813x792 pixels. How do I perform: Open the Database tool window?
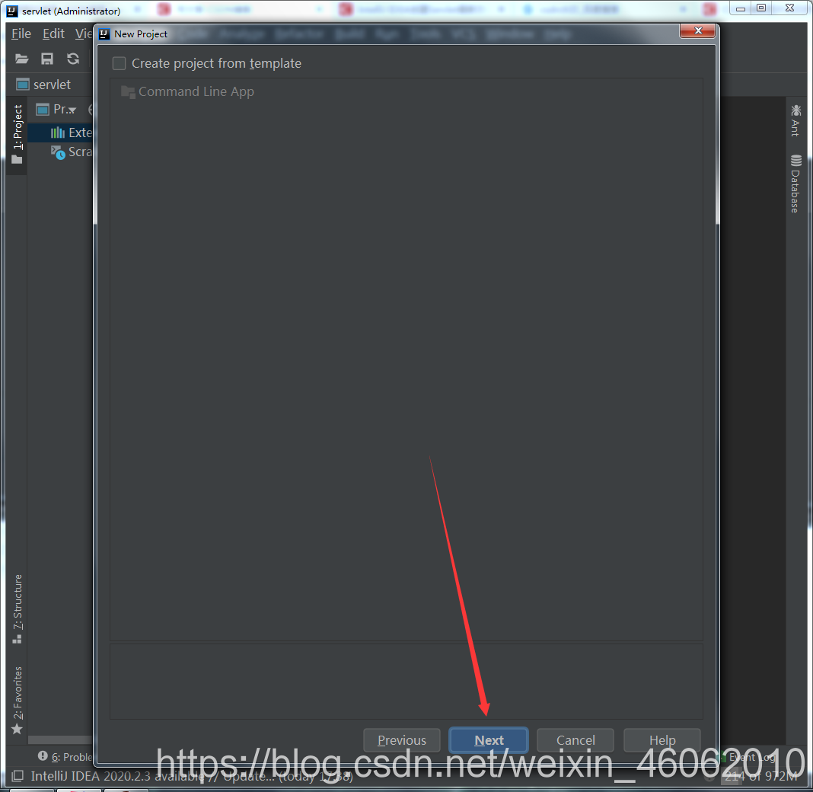point(795,184)
